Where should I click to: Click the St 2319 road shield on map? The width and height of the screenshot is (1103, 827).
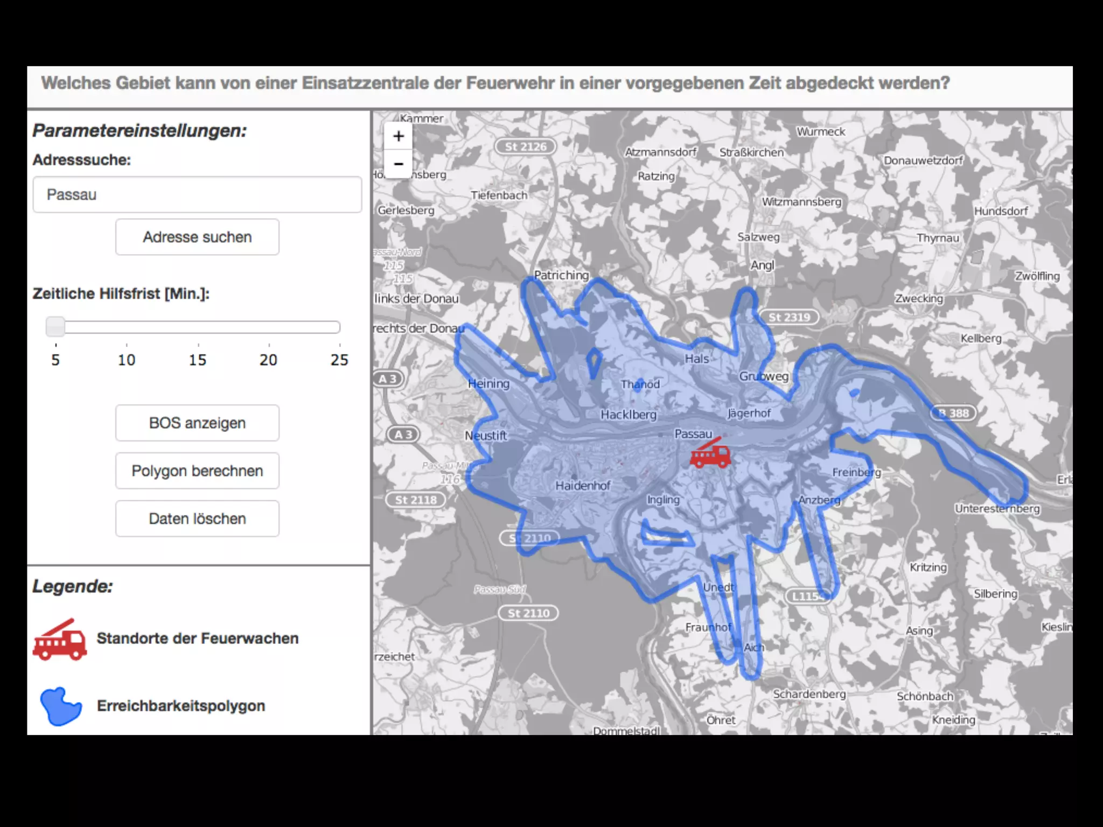[x=788, y=317]
